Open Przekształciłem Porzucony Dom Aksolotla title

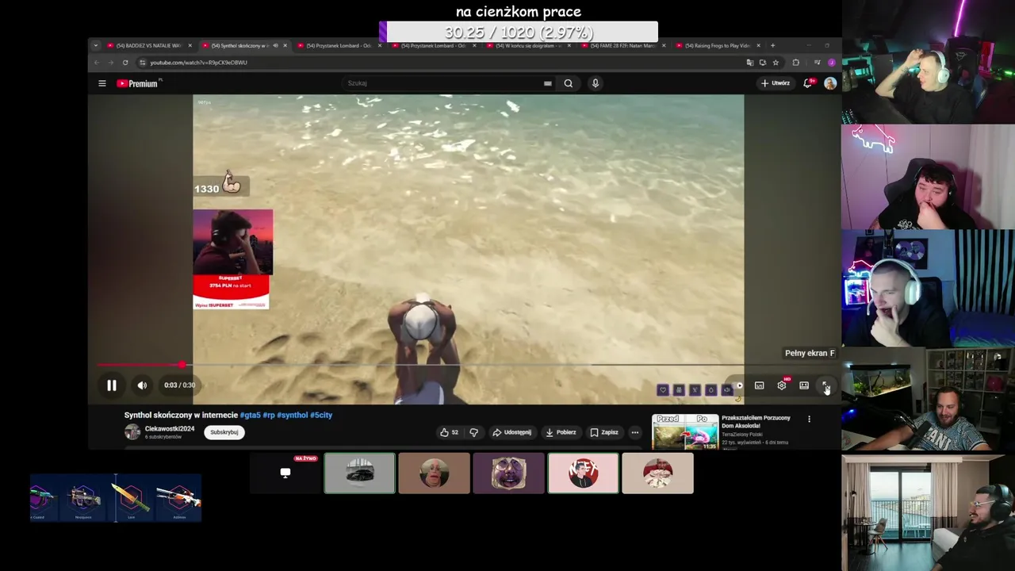(x=756, y=421)
